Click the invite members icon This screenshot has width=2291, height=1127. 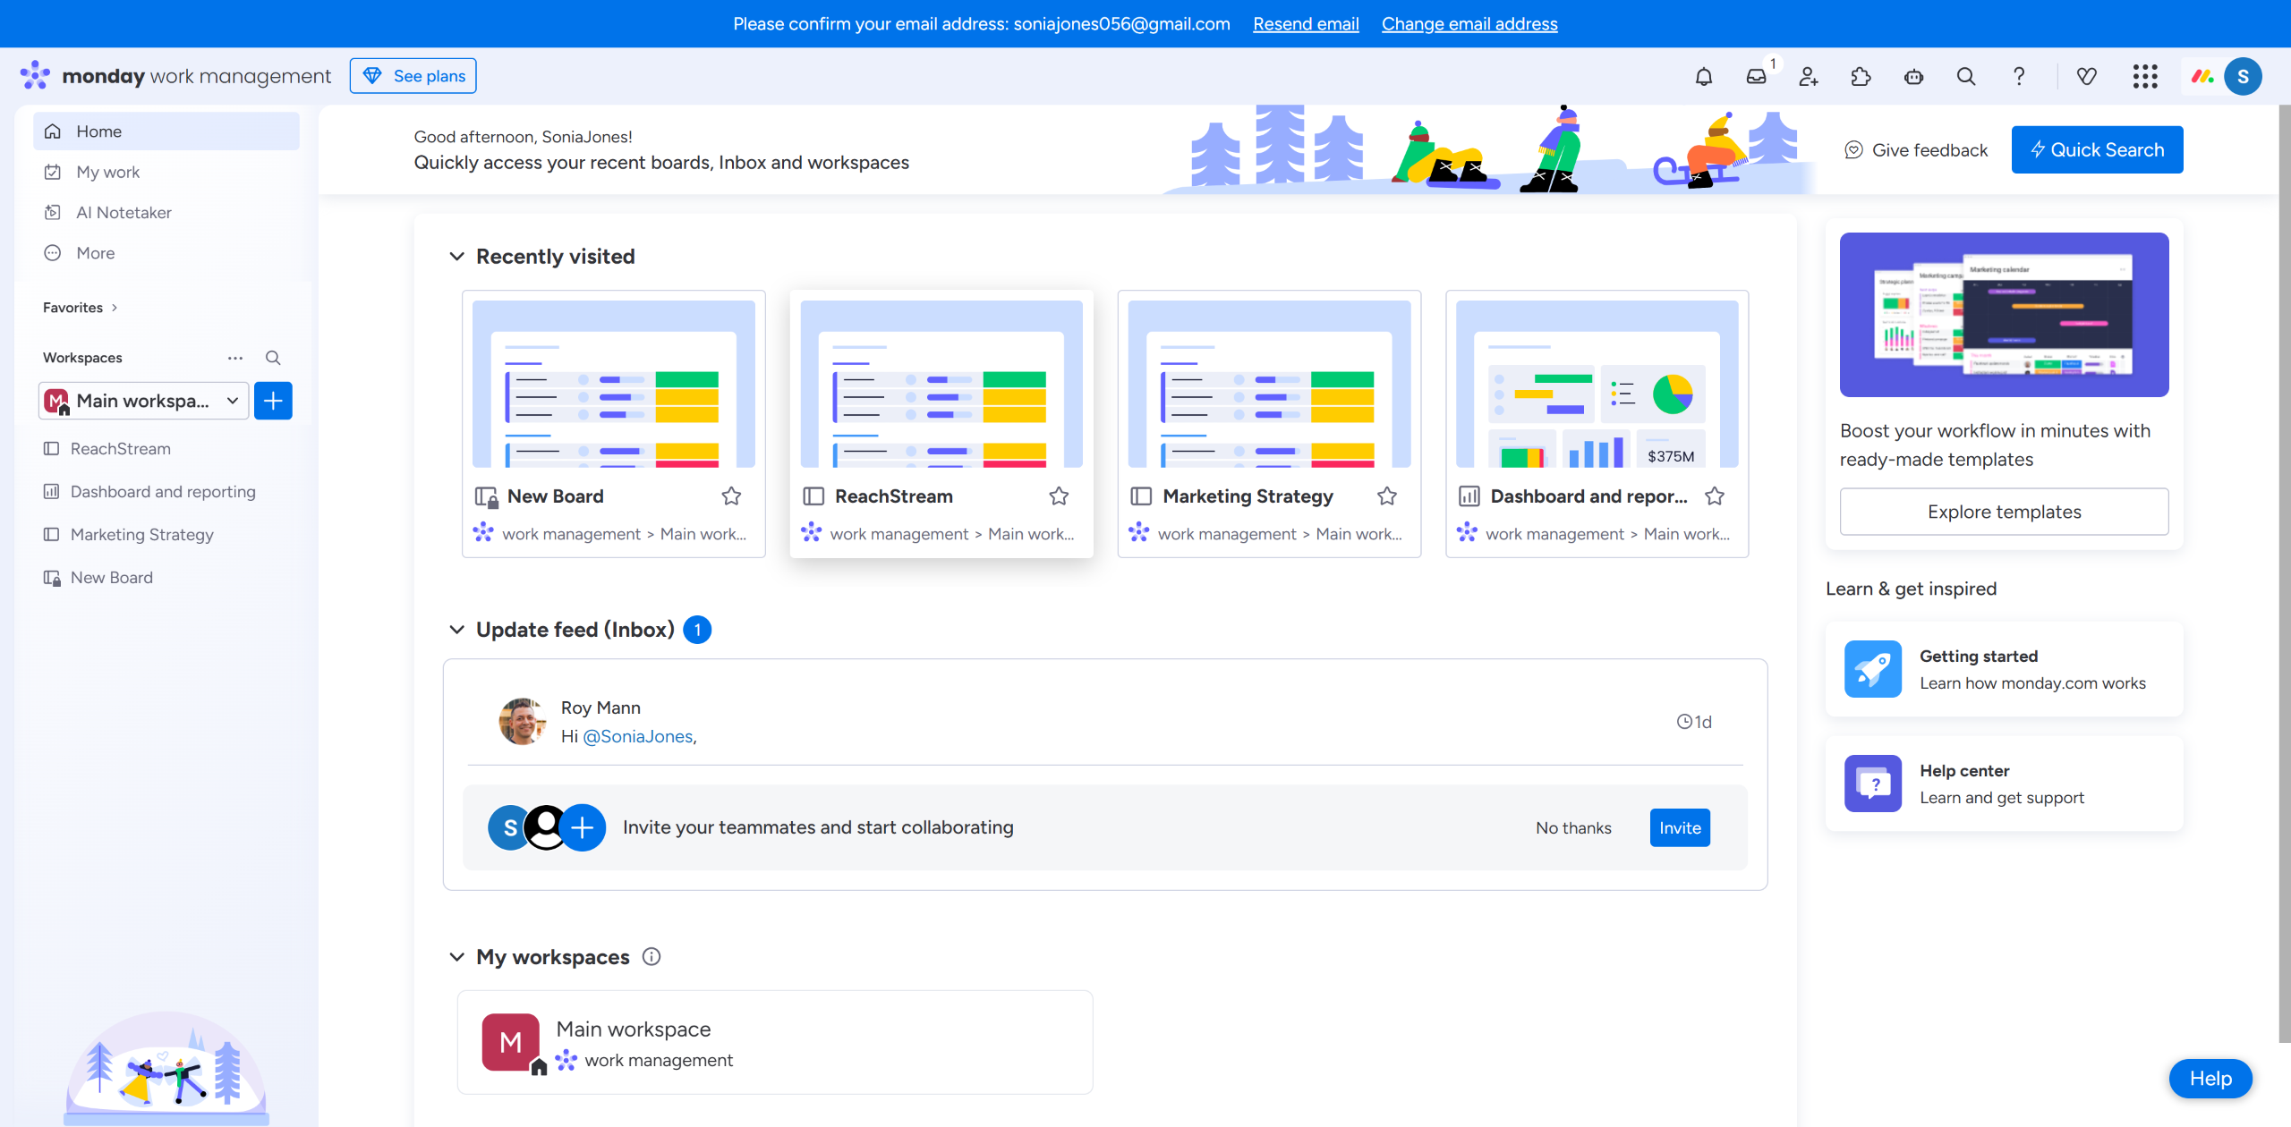click(1809, 77)
